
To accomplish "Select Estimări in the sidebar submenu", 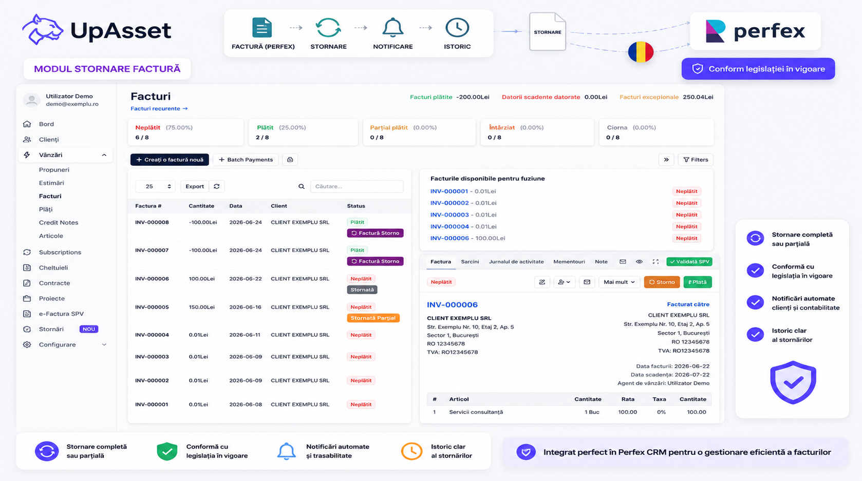I will point(51,183).
